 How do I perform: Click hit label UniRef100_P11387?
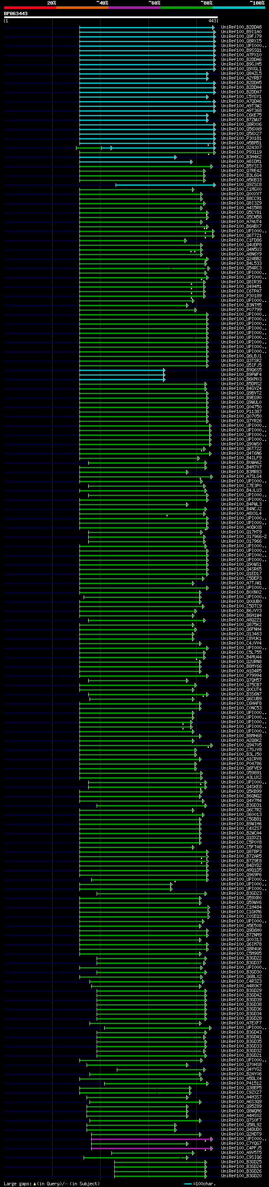click(x=241, y=411)
